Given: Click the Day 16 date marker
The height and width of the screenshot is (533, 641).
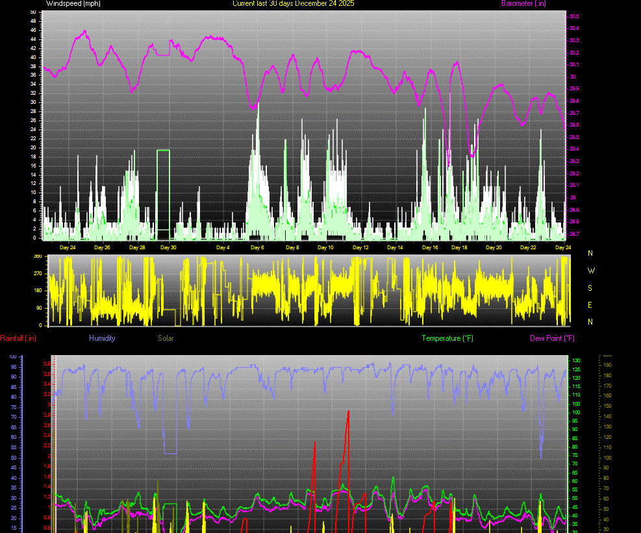Looking at the screenshot, I should 430,247.
